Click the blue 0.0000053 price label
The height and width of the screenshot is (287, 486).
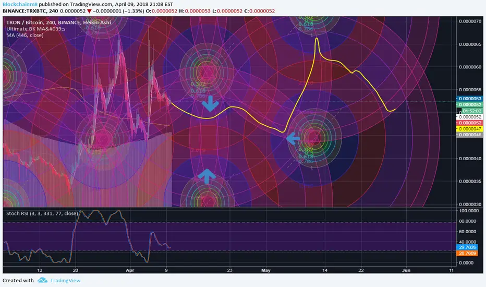[x=469, y=99]
